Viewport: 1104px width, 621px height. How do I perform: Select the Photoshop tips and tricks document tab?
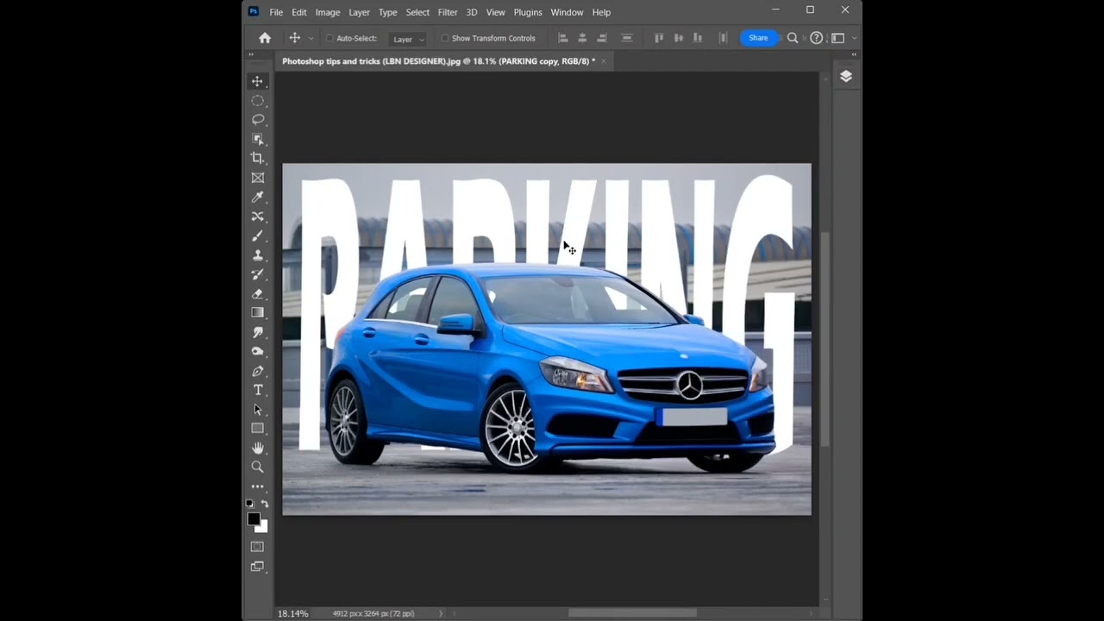tap(438, 61)
